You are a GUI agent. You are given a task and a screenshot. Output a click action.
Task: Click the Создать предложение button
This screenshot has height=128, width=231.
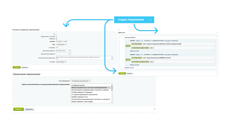pyautogui.click(x=131, y=20)
